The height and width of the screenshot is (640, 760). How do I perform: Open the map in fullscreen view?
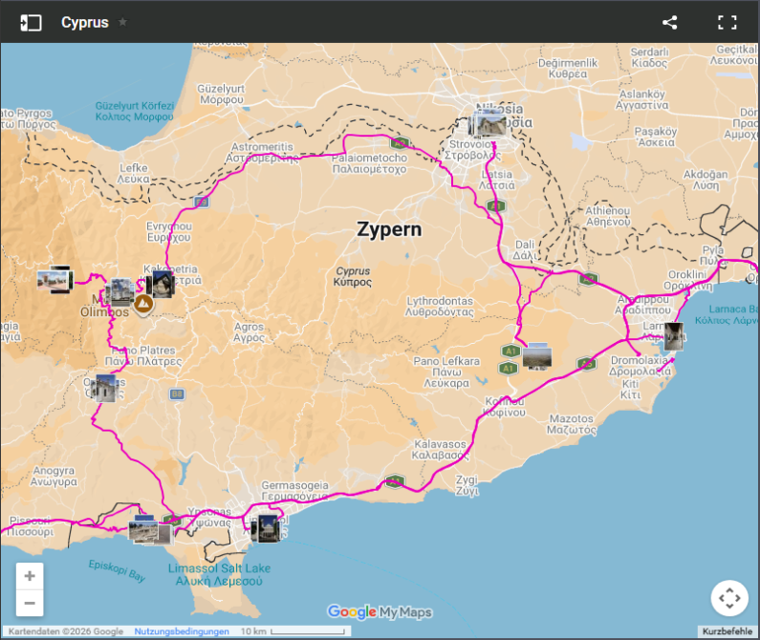[x=727, y=23]
